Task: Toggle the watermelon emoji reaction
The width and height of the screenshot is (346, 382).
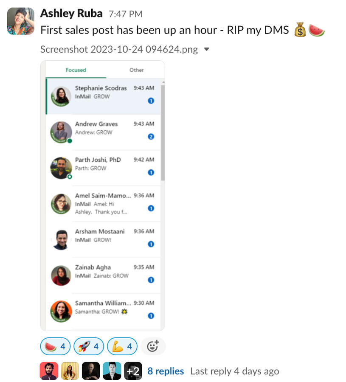Action: point(55,346)
